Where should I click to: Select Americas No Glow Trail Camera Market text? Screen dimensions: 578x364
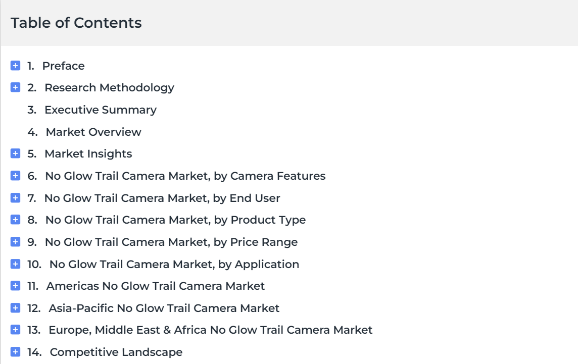[155, 286]
